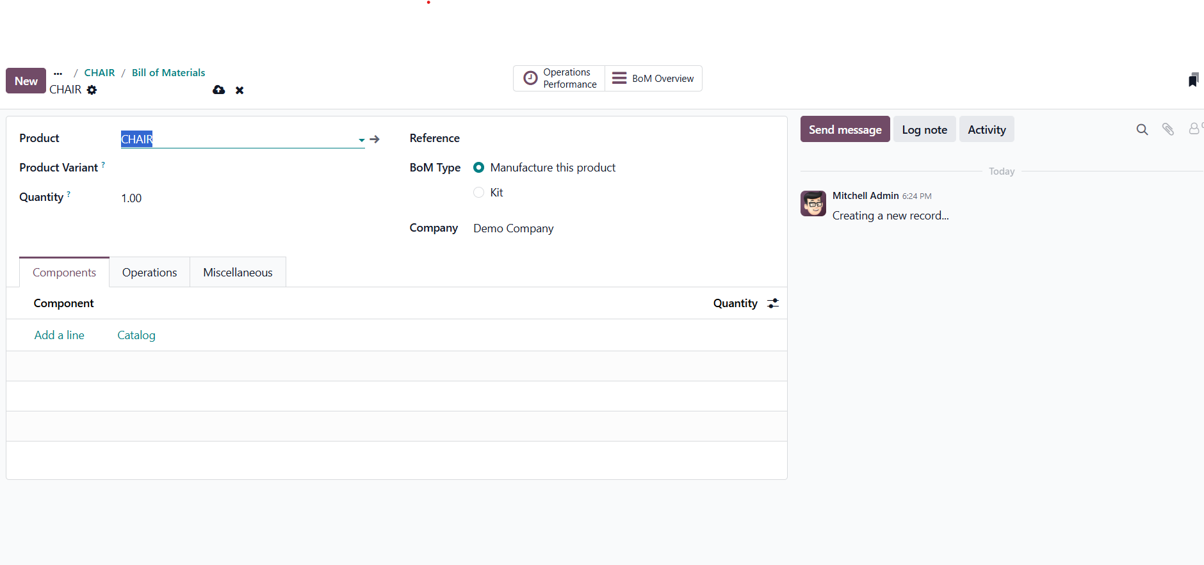
Task: Expand the breadcrumb ellipsis menu
Action: point(58,73)
